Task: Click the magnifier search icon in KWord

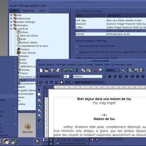Action: click(101, 70)
